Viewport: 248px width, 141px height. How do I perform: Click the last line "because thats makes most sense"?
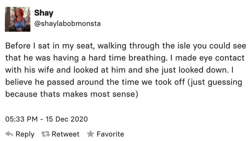pyautogui.click(x=72, y=94)
